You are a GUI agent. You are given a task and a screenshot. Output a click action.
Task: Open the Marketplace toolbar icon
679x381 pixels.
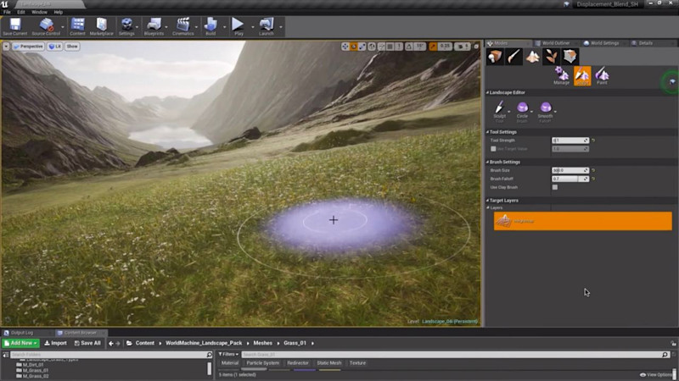point(101,27)
